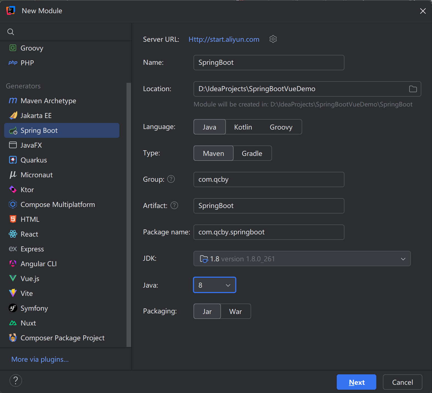Select Symfony generator label
This screenshot has height=393, width=432.
tap(34, 308)
